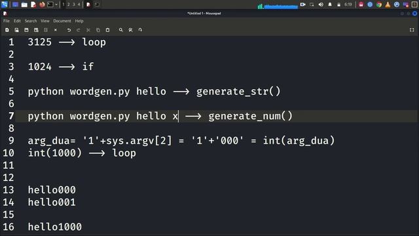This screenshot has width=419, height=236.
Task: Undo the last edit from toolbar
Action: (69, 30)
